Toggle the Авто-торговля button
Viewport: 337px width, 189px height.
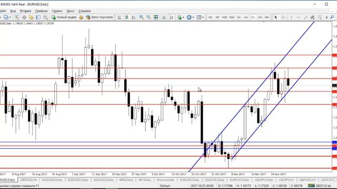[x=100, y=17]
